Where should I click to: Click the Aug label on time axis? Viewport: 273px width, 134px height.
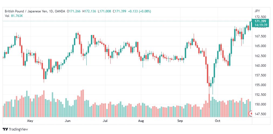(x=141, y=121)
